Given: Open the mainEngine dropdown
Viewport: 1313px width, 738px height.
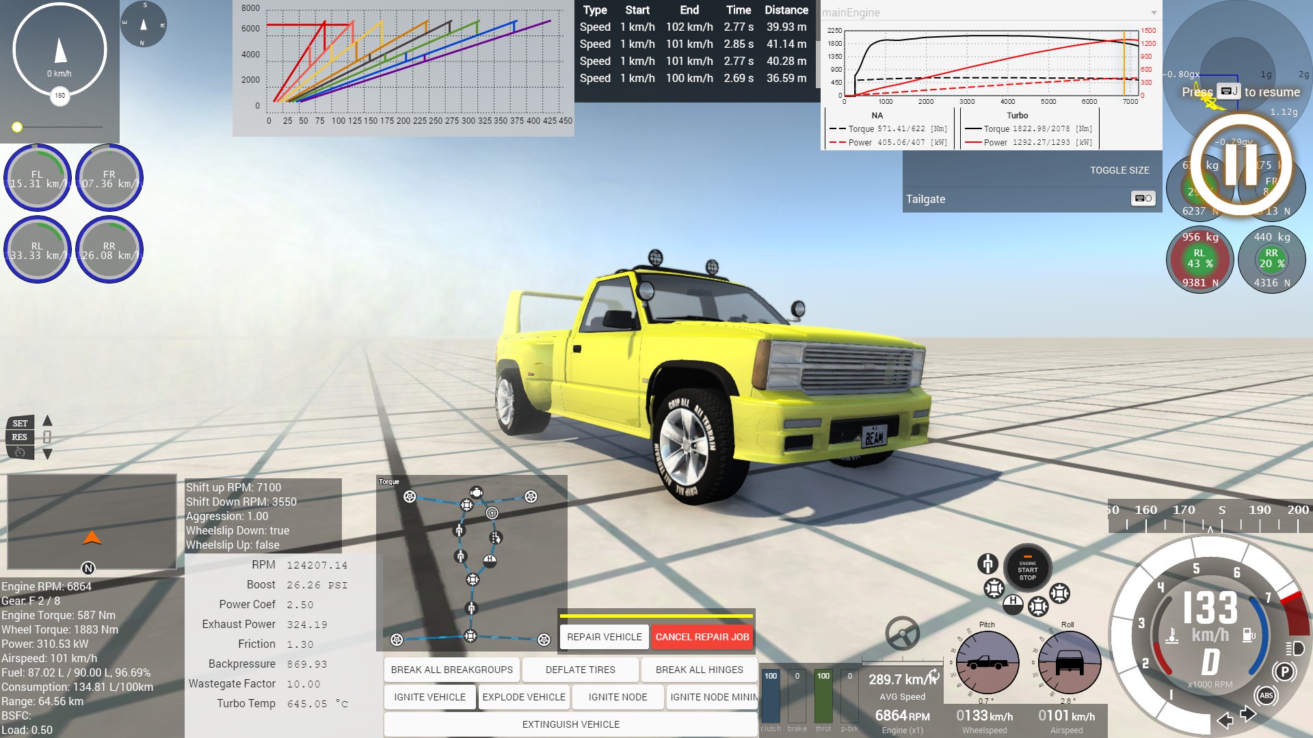Looking at the screenshot, I should click(1154, 12).
